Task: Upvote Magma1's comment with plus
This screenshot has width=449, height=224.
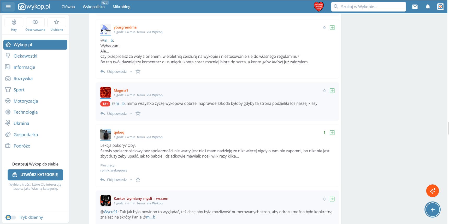Action: point(332,91)
